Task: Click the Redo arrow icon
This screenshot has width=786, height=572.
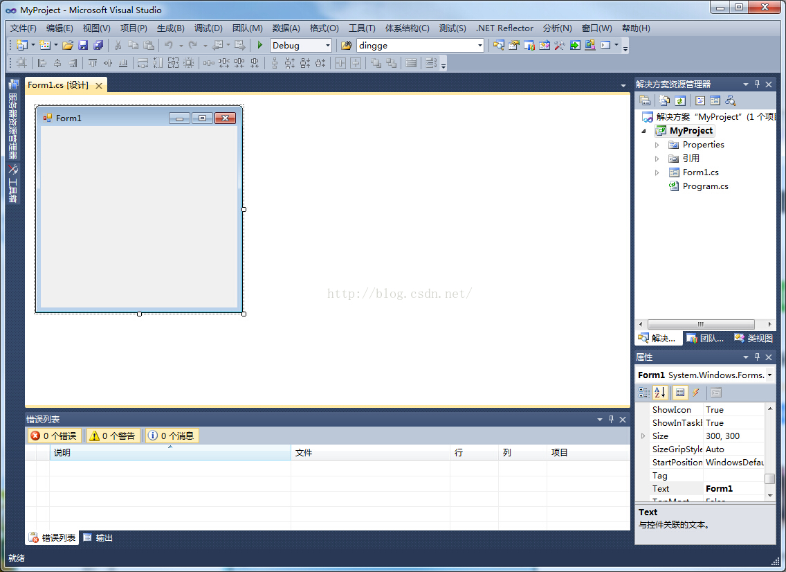Action: pyautogui.click(x=192, y=45)
